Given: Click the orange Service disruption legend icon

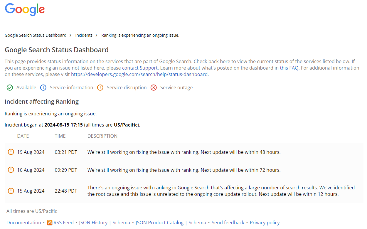Looking at the screenshot, I should click(x=100, y=87).
